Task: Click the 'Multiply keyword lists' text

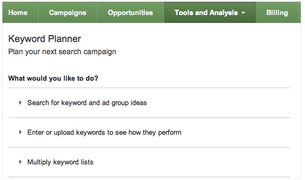Action: click(x=60, y=162)
